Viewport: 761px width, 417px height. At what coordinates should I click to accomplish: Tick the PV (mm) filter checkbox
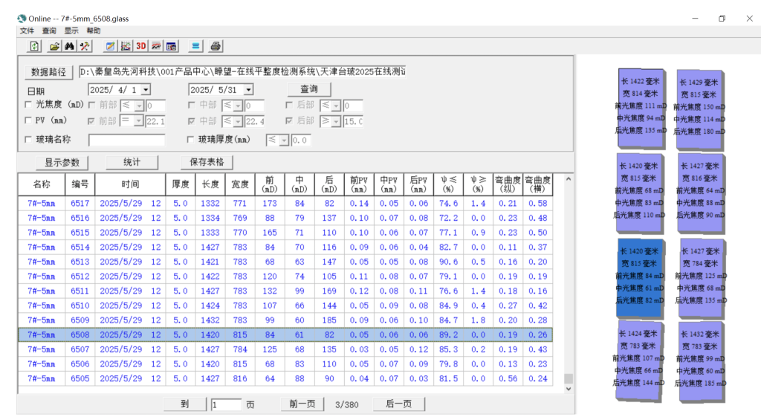point(29,120)
